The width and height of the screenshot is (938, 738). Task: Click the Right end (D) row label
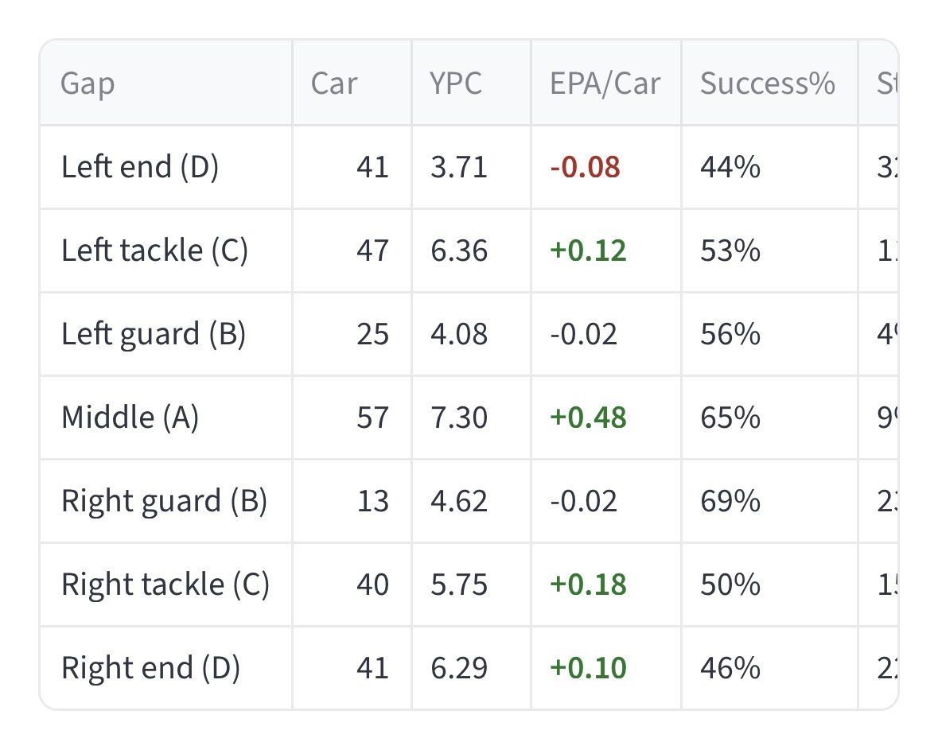pyautogui.click(x=150, y=668)
